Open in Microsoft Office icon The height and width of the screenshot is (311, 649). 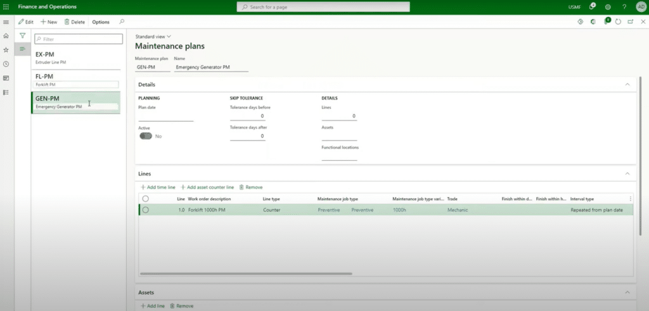pyautogui.click(x=593, y=22)
